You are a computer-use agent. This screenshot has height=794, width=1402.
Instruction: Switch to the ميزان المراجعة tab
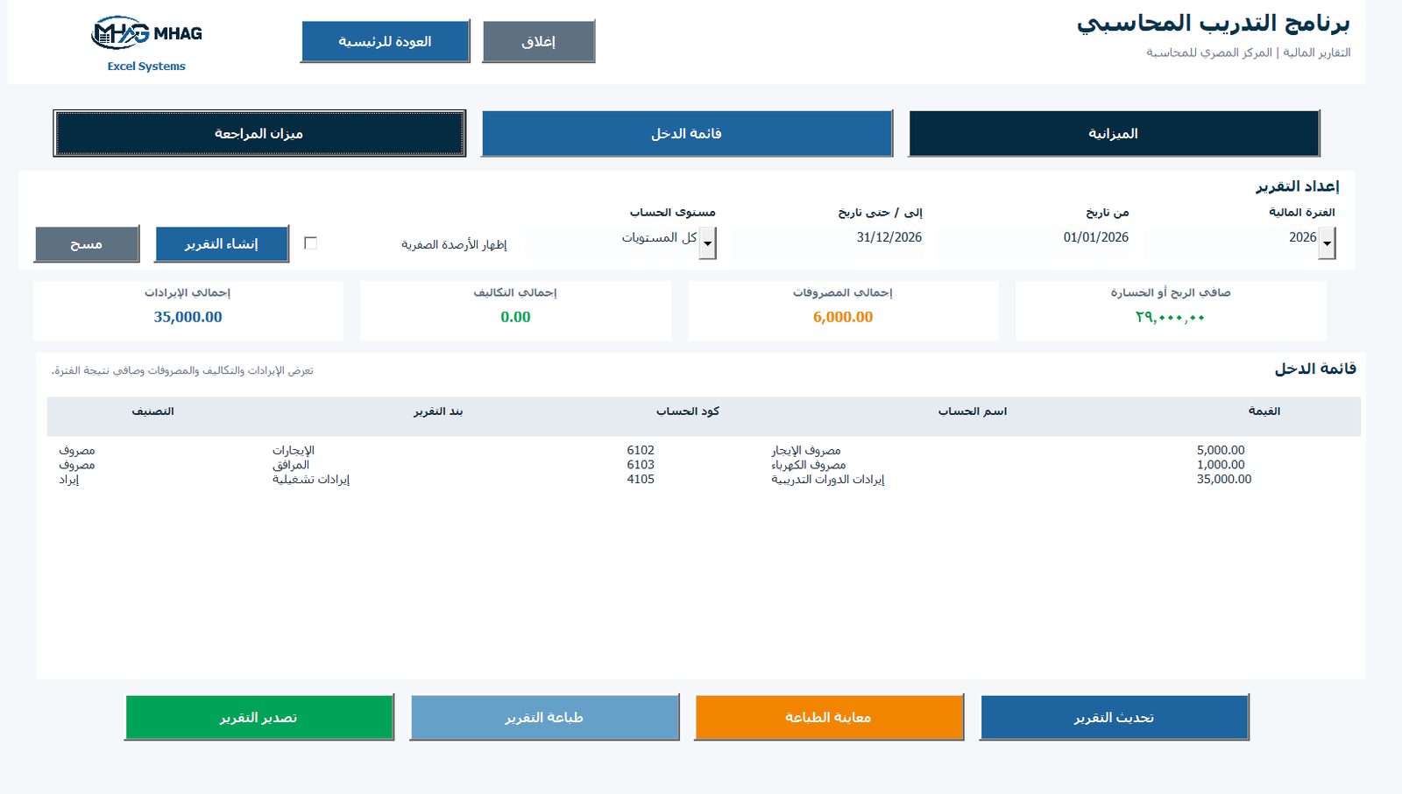(x=259, y=133)
